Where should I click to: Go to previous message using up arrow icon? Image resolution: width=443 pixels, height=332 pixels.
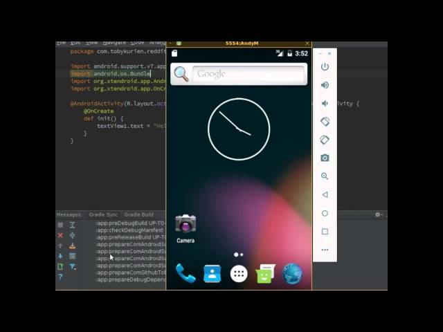60,246
